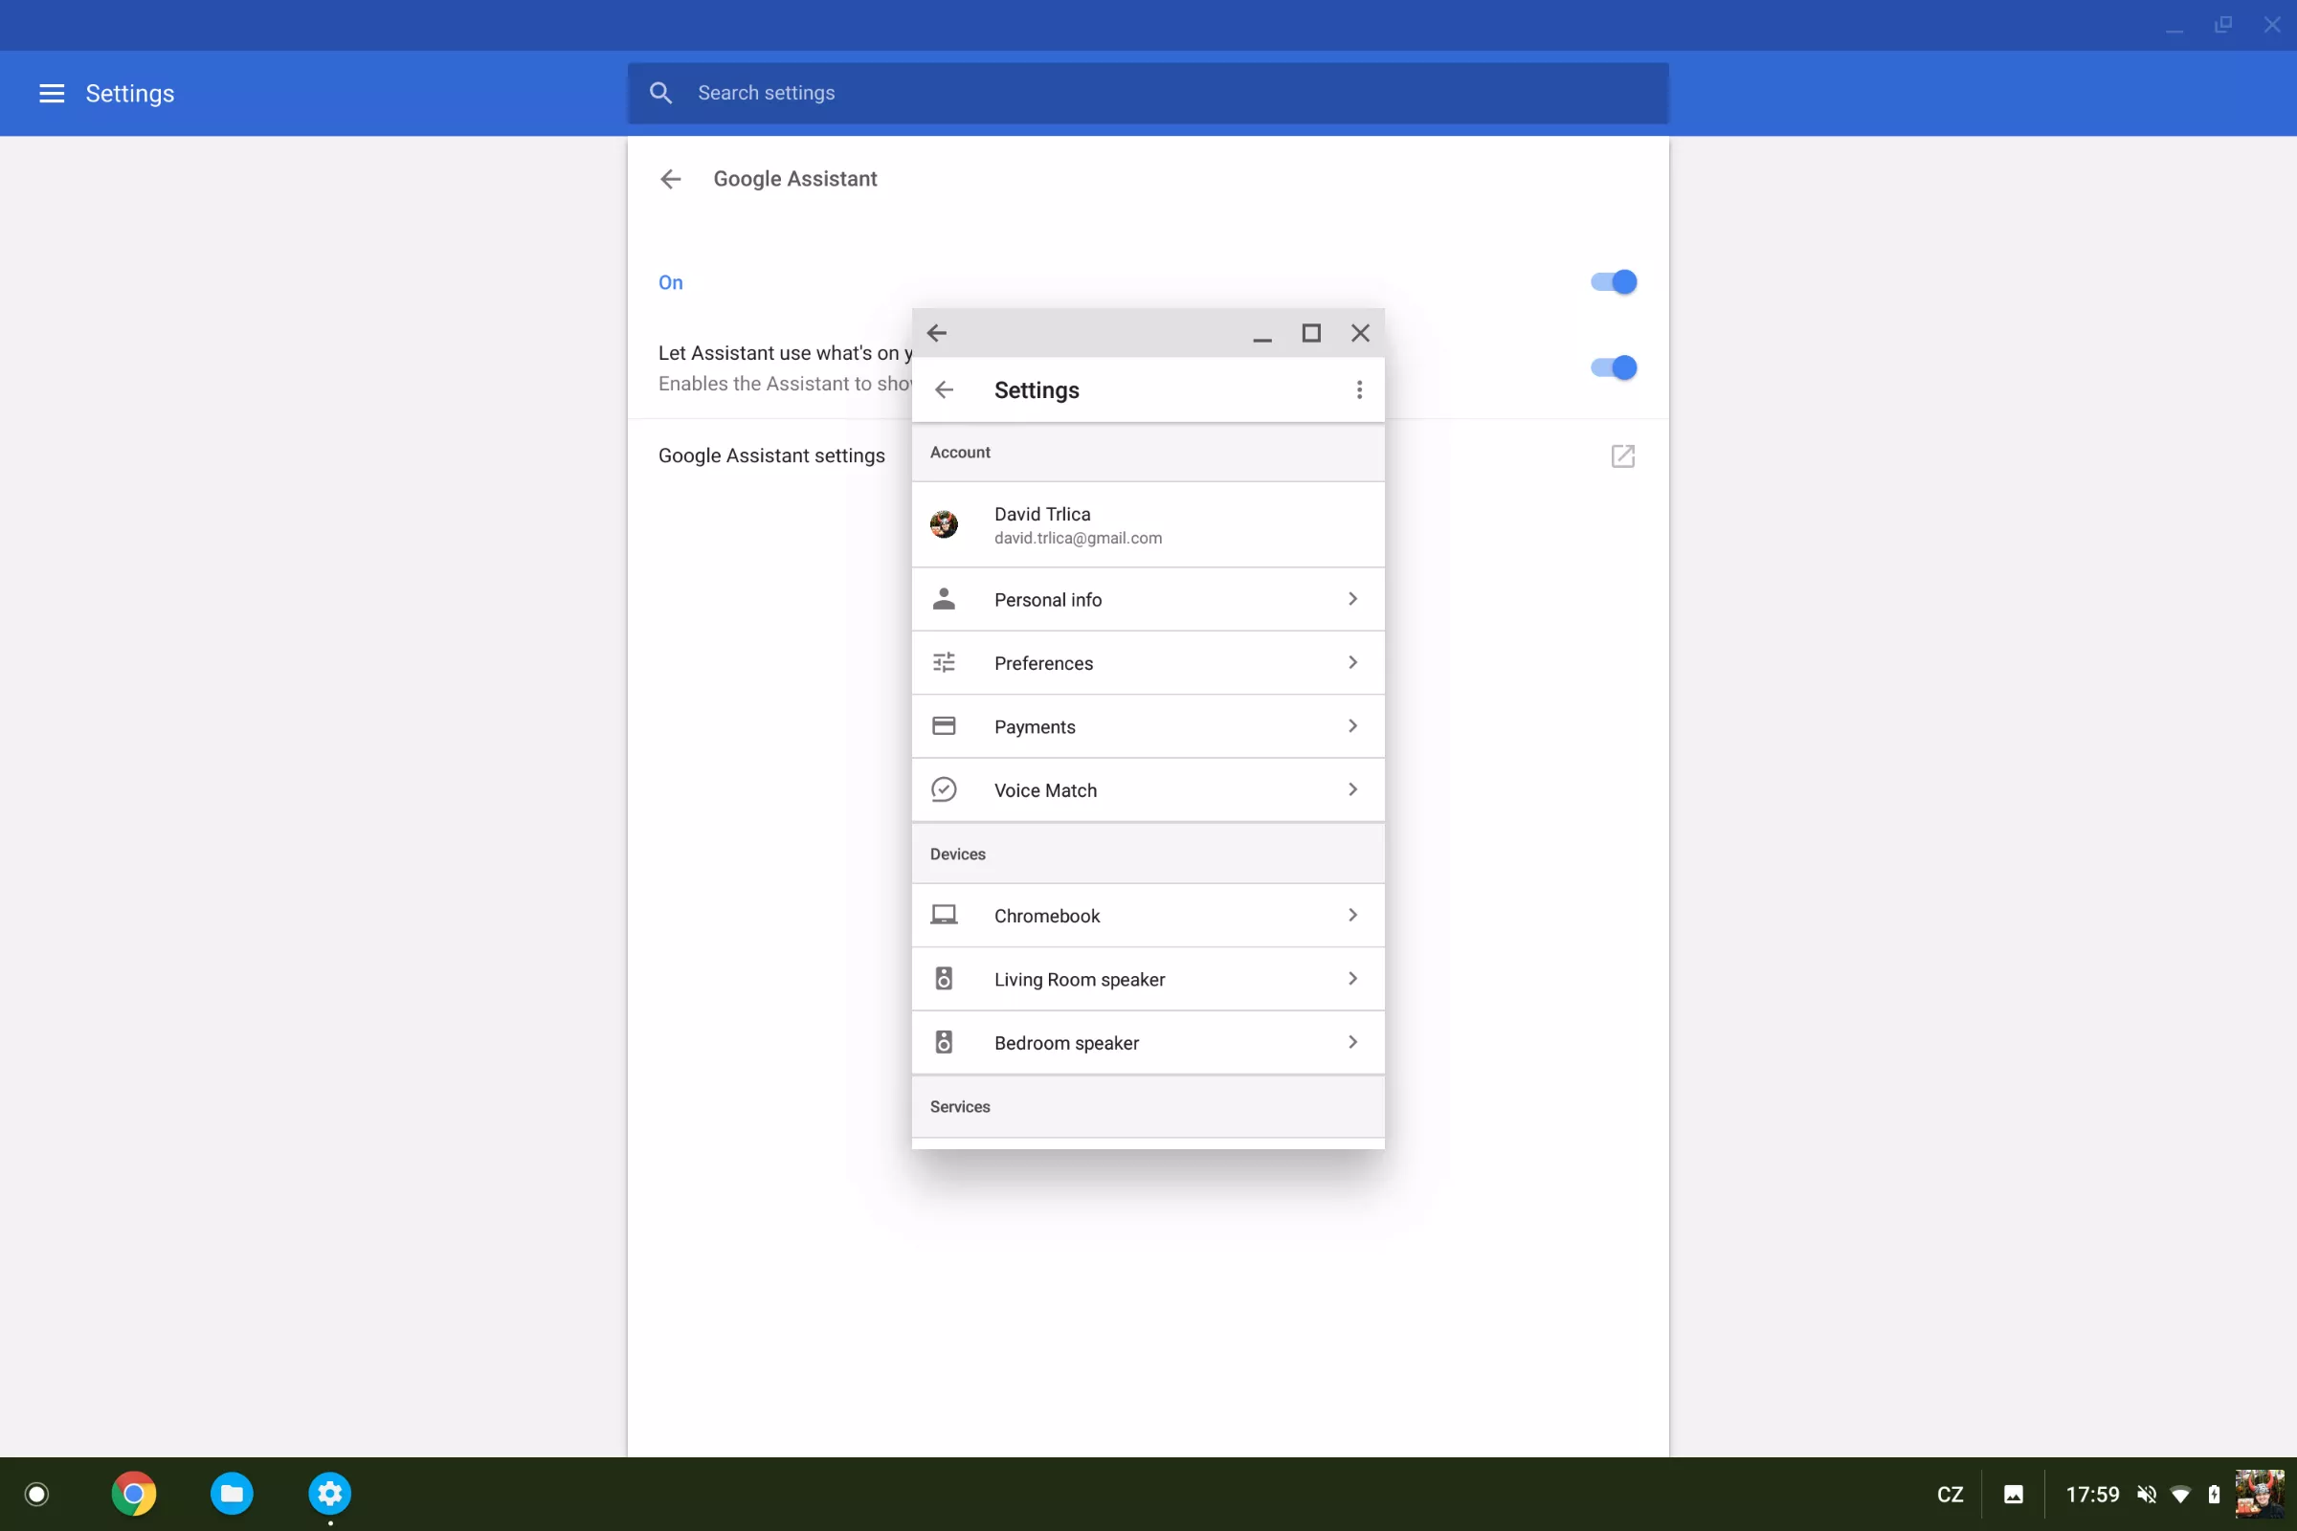Go back using the arrow beside the Settings heading
2297x1531 pixels.
pos(944,390)
